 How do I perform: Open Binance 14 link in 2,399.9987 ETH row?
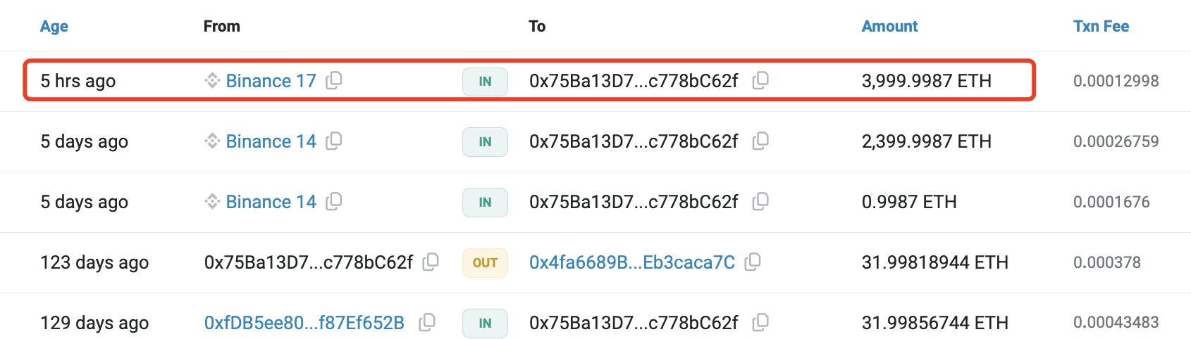pyautogui.click(x=271, y=141)
